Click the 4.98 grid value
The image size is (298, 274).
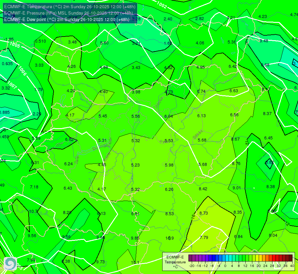coord(104,67)
